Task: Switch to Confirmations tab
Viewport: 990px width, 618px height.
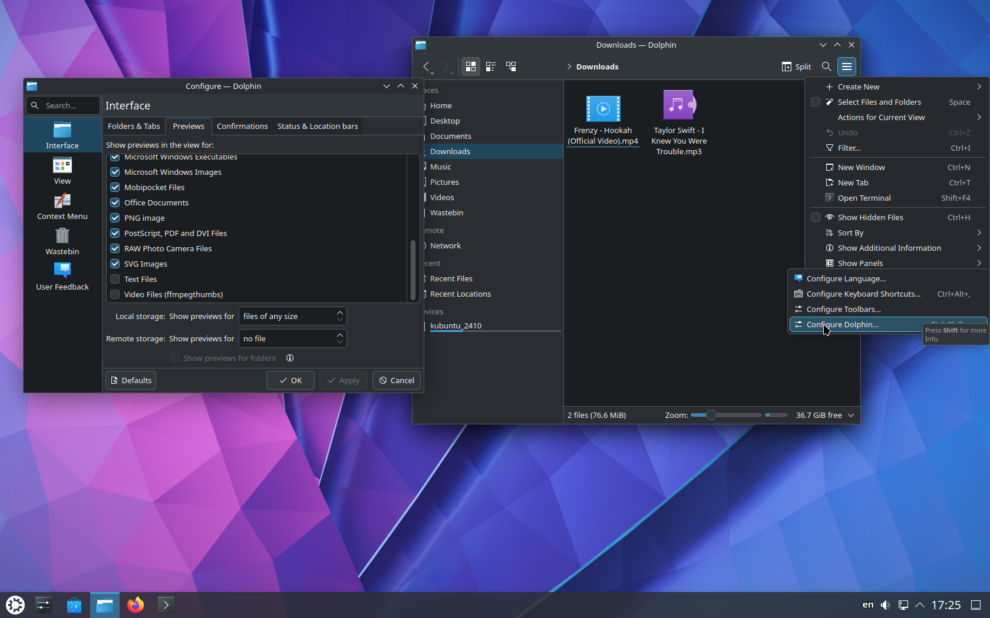Action: click(242, 126)
